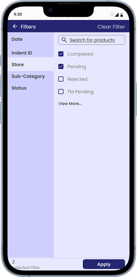Switch to Sub-Category filter

click(31, 76)
